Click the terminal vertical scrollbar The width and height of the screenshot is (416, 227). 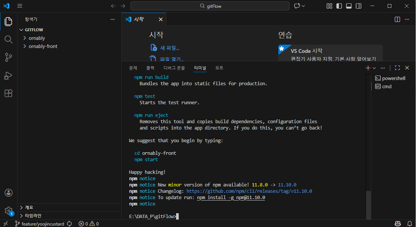[368, 205]
